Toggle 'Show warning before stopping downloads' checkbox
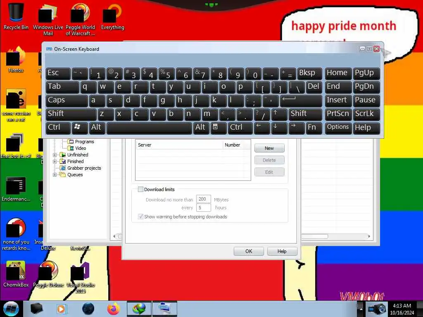The height and width of the screenshot is (317, 423). pos(140,216)
